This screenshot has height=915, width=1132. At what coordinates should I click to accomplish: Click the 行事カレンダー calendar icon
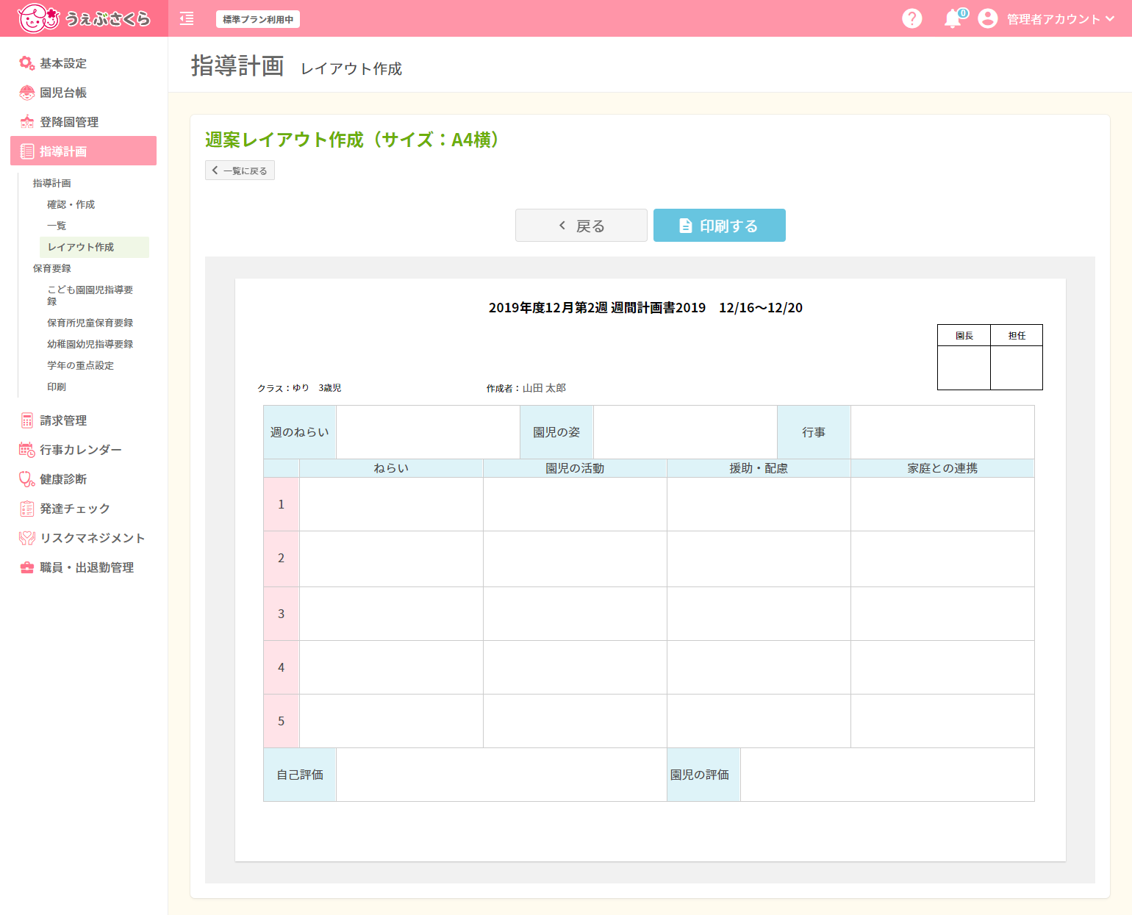[27, 450]
